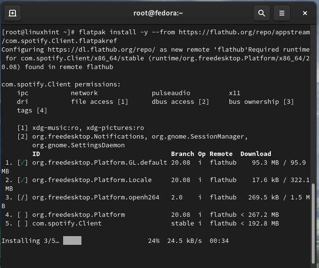Click the installation progress bar

click(72, 240)
